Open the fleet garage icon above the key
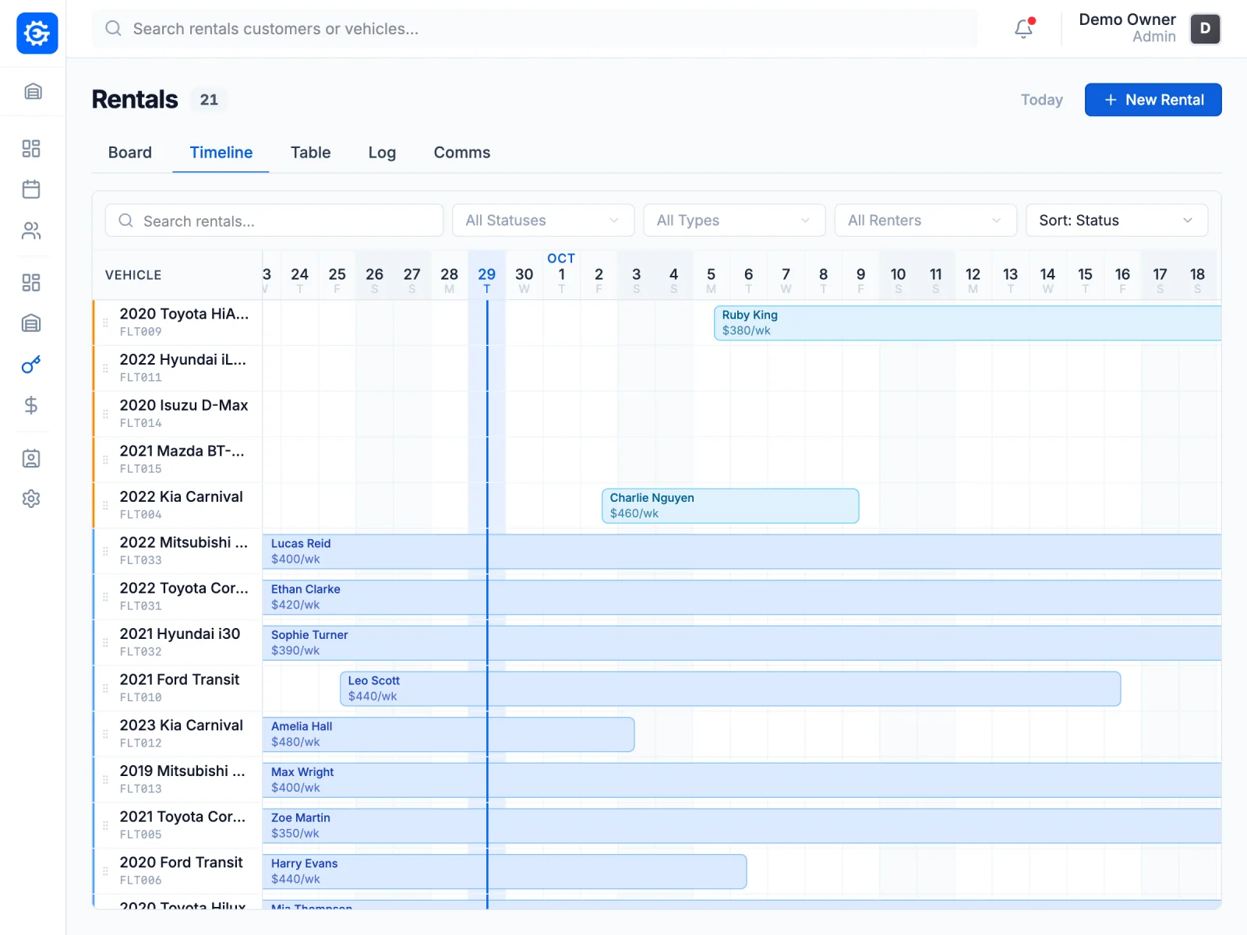This screenshot has width=1247, height=935. tap(31, 323)
